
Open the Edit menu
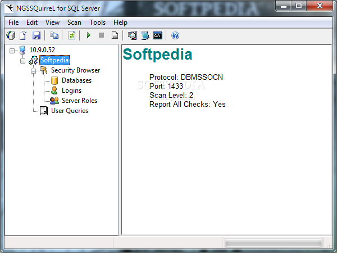32,22
